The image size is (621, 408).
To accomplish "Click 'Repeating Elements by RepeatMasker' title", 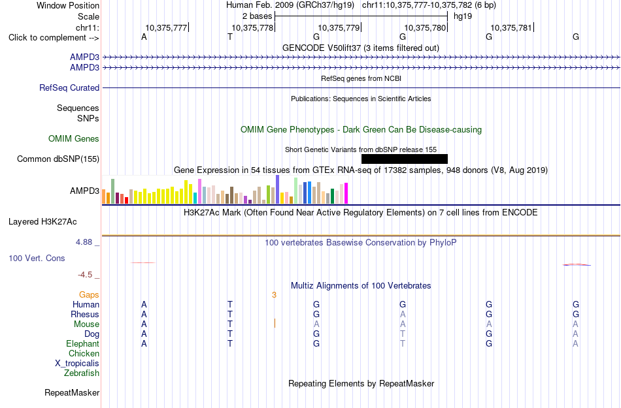I will [x=361, y=383].
